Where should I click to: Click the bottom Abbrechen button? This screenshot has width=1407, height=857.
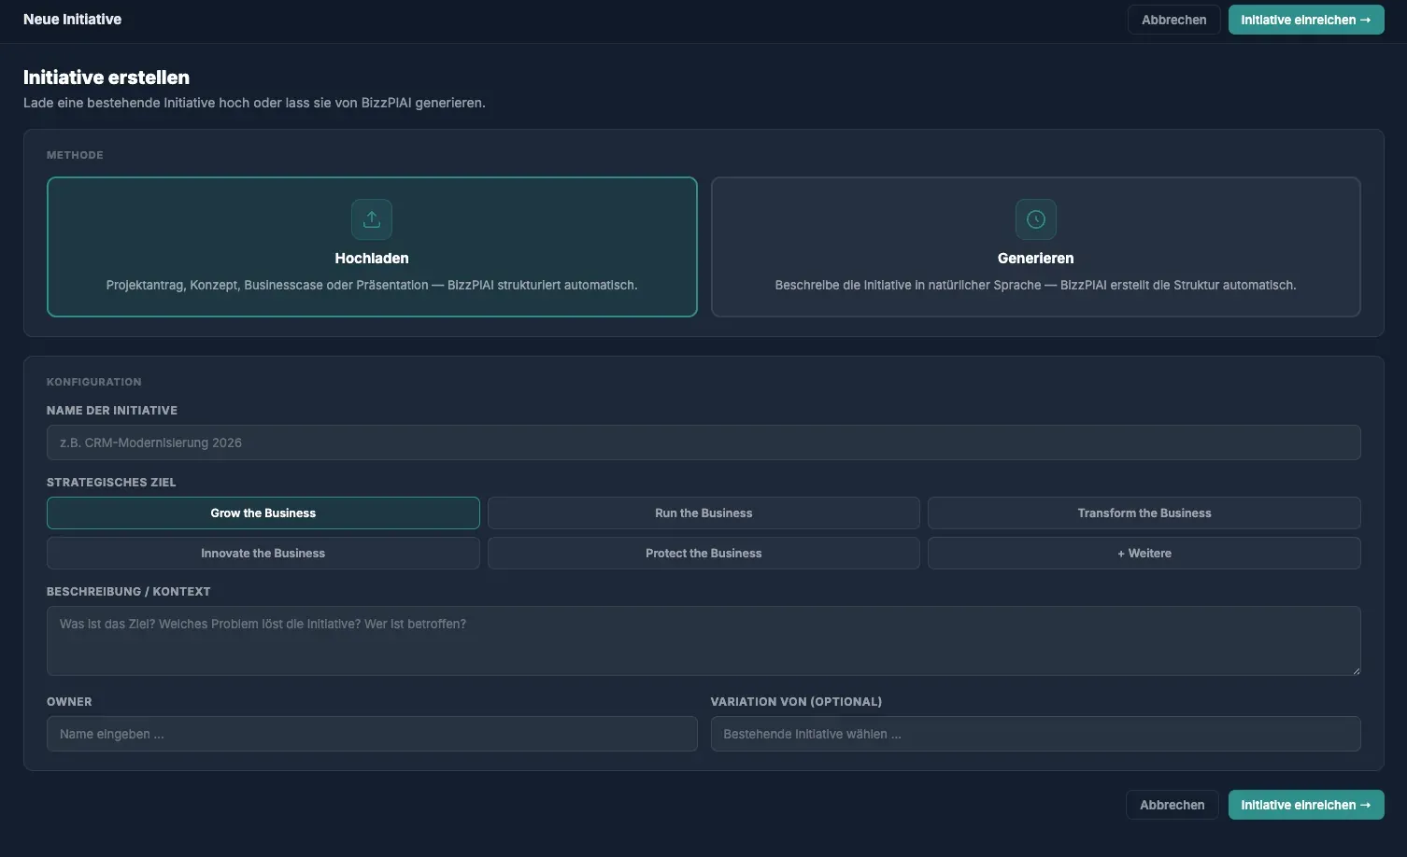click(1172, 805)
